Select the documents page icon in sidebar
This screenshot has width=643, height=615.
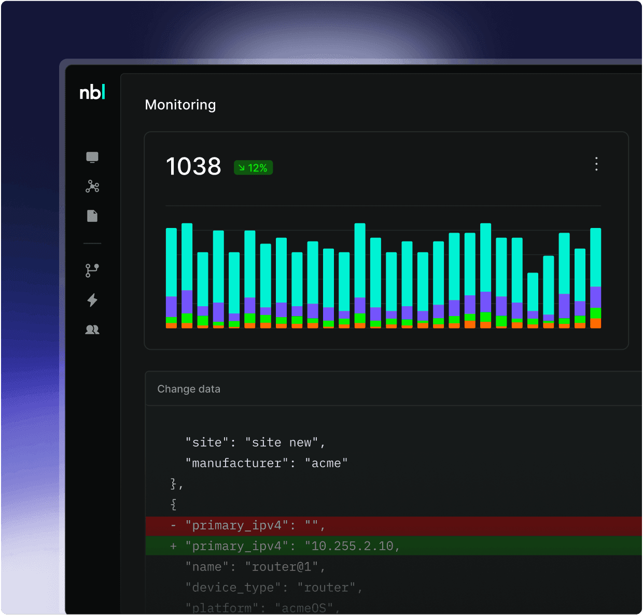coord(92,216)
